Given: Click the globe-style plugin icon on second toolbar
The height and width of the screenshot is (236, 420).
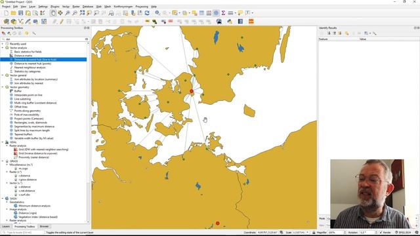Looking at the screenshot, I should (x=219, y=22).
